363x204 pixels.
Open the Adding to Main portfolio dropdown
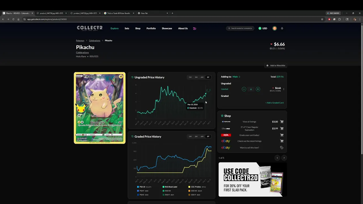[236, 77]
